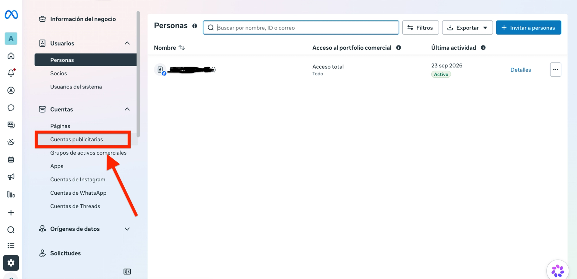The image size is (577, 279).
Task: Open Ads megaphone icon
Action: 11,177
